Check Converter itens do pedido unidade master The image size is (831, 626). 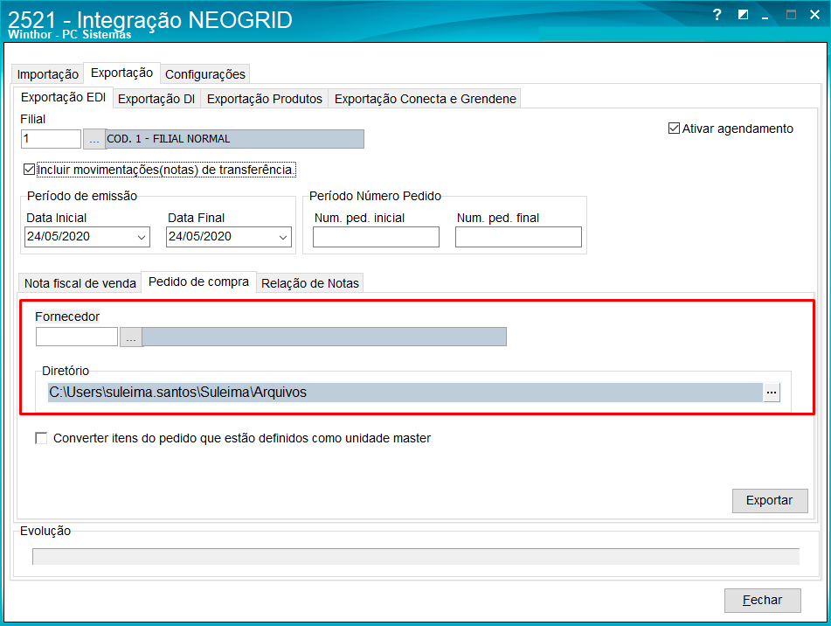(41, 438)
